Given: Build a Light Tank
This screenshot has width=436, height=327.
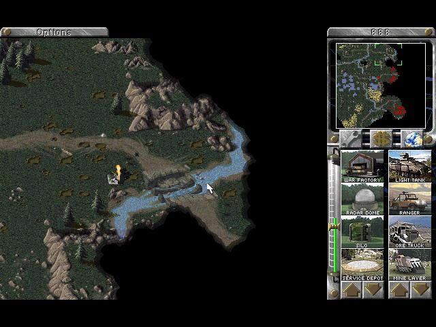Looking at the screenshot, I should 410,166.
